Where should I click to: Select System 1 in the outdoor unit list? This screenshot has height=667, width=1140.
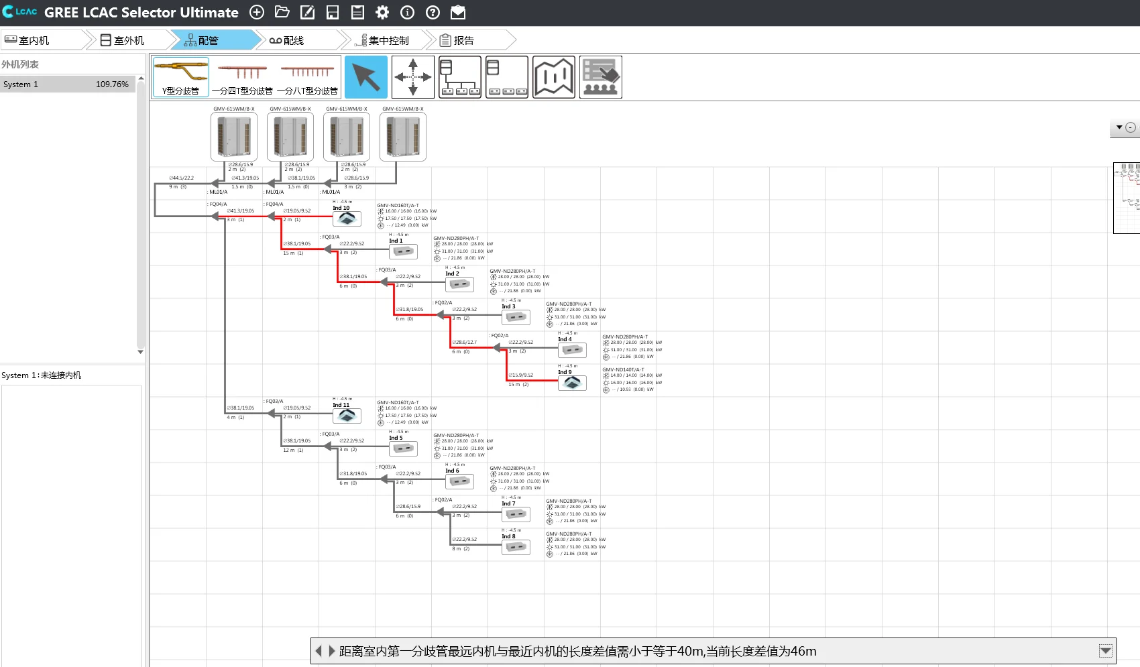coord(67,84)
